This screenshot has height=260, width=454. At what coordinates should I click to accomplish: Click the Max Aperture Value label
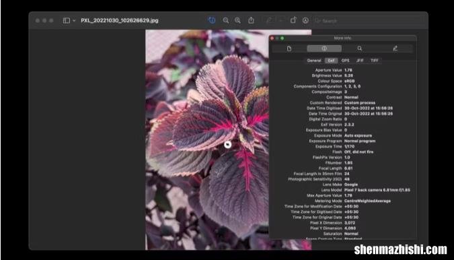click(x=324, y=195)
